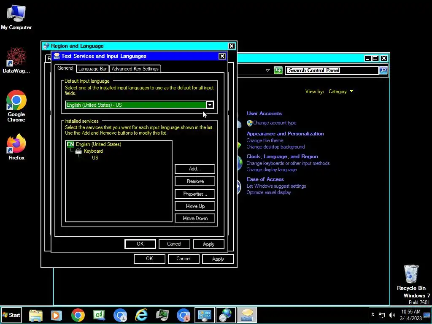Open the DataWag desktop shortcut
432x324 pixels.
[16, 60]
